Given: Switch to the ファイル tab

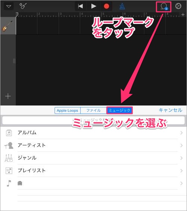Looking at the screenshot, I should 93,110.
